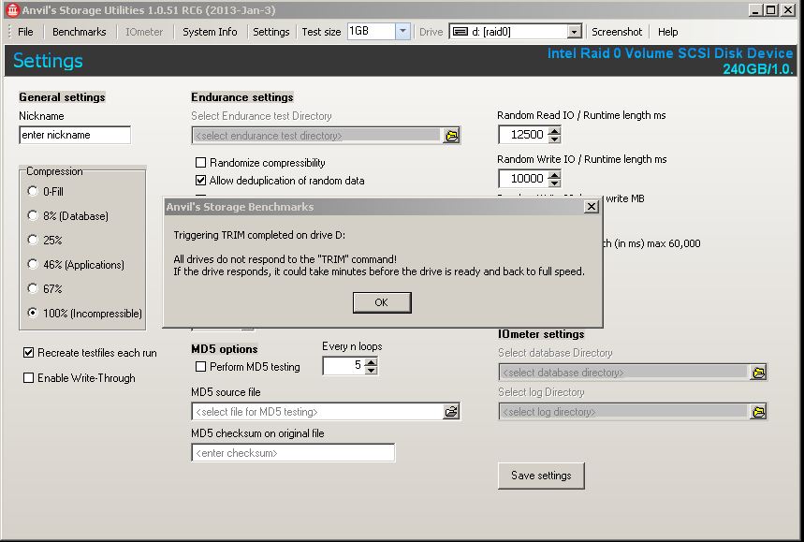This screenshot has height=542, width=804.
Task: Open the IOmeter menu
Action: coord(144,32)
